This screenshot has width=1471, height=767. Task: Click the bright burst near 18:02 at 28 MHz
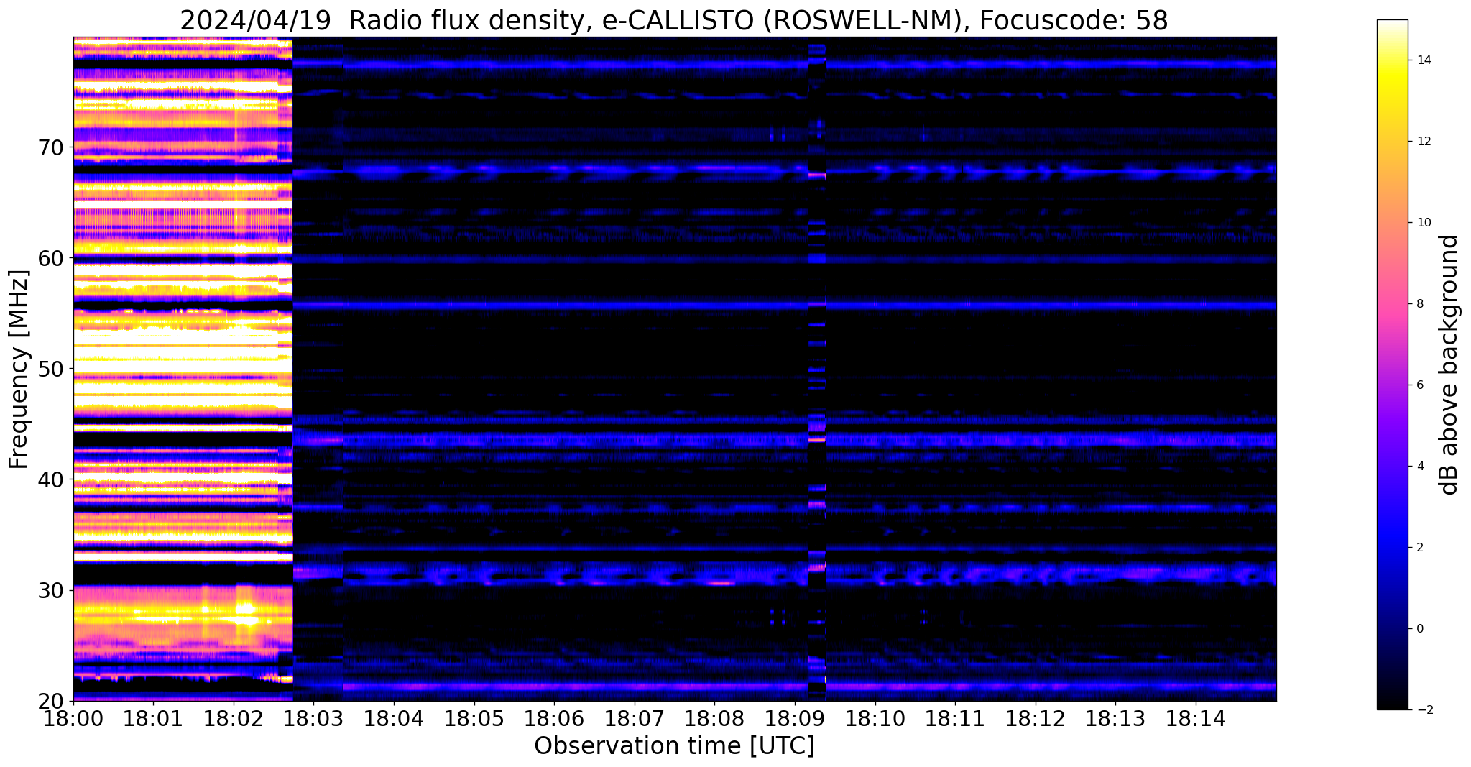[x=246, y=612]
